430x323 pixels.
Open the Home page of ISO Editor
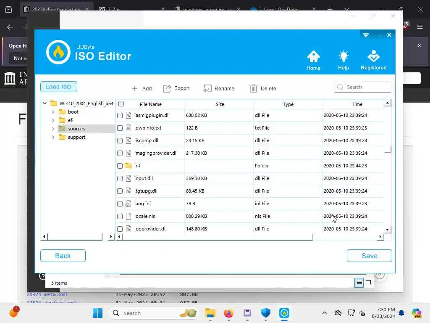pos(313,60)
